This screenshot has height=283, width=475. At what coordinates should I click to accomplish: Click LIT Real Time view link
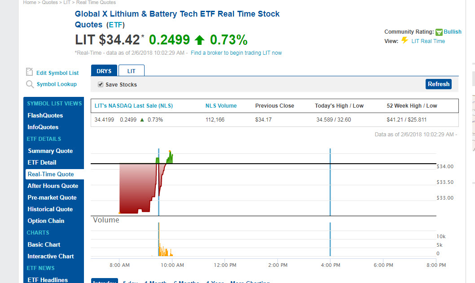[428, 41]
